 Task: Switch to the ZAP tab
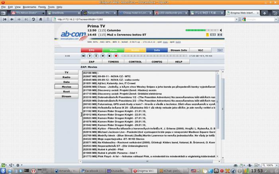click(x=92, y=62)
